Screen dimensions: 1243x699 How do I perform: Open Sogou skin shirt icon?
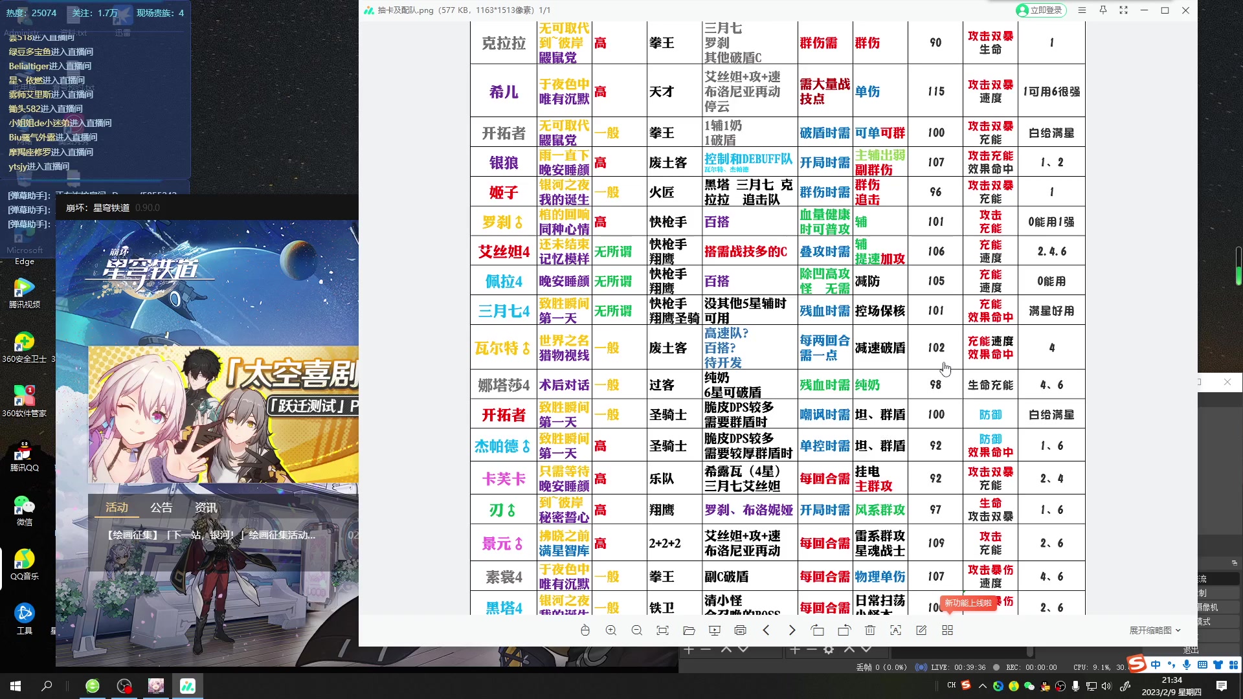1218,665
